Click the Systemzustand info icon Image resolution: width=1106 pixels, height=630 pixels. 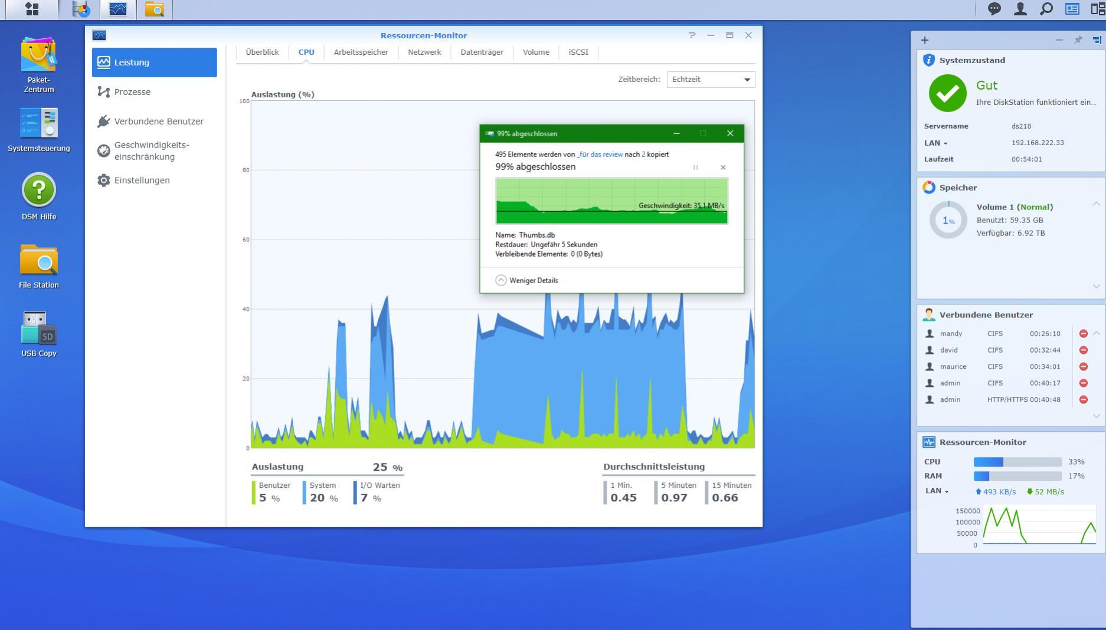click(929, 60)
